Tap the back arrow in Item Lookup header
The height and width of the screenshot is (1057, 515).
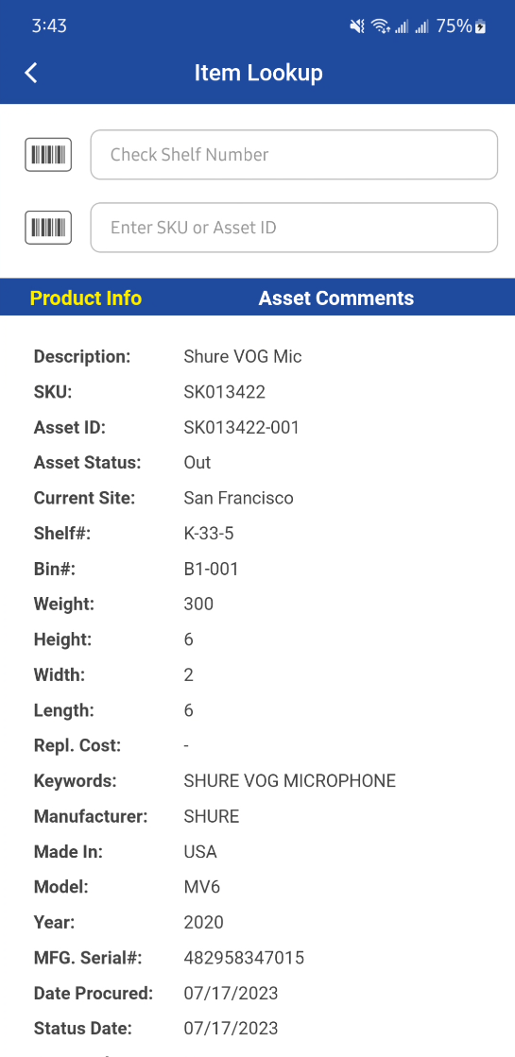pyautogui.click(x=31, y=73)
